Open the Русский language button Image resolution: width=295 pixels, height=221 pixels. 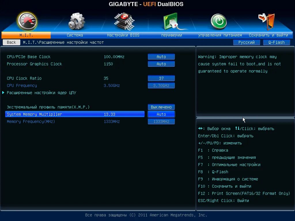(247, 42)
